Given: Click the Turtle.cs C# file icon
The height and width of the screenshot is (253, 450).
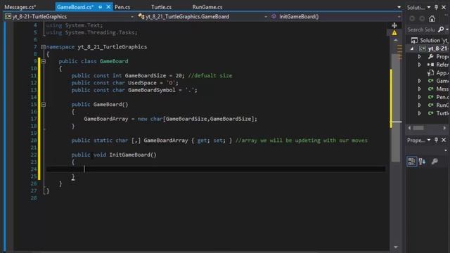Looking at the screenshot, I should tap(431, 113).
